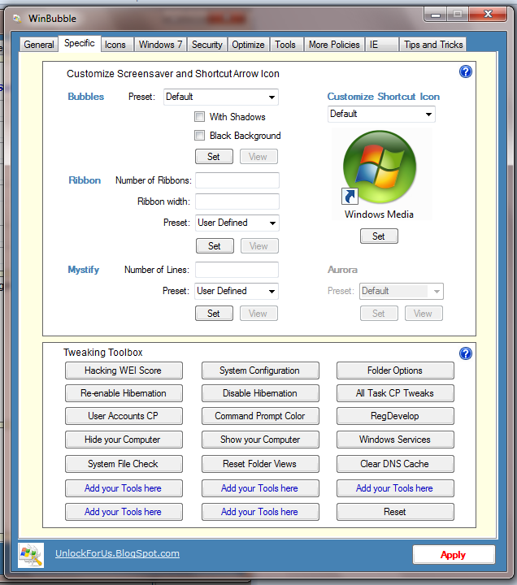
Task: Open the Tweaking Toolbox help icon
Action: pyautogui.click(x=466, y=353)
